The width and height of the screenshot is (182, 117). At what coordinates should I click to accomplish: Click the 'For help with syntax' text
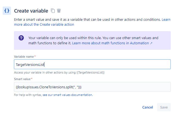(x=28, y=95)
